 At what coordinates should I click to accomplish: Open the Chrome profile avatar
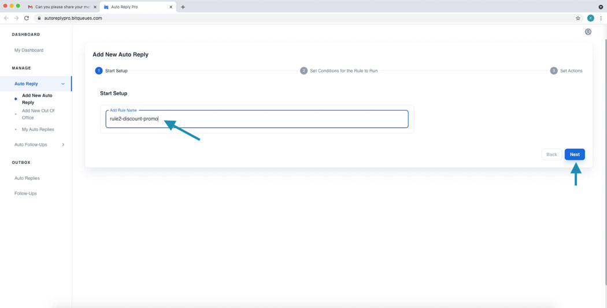point(590,18)
